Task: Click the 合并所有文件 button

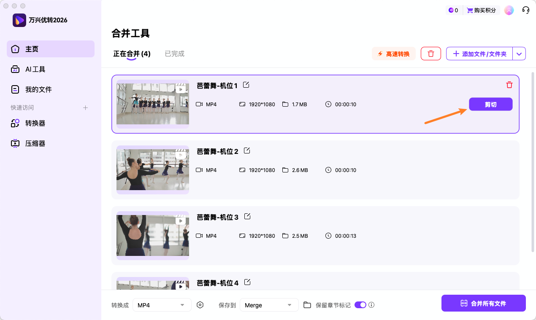Action: pyautogui.click(x=483, y=303)
